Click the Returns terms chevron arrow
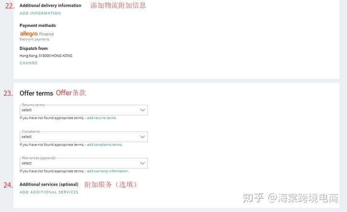 pyautogui.click(x=143, y=110)
